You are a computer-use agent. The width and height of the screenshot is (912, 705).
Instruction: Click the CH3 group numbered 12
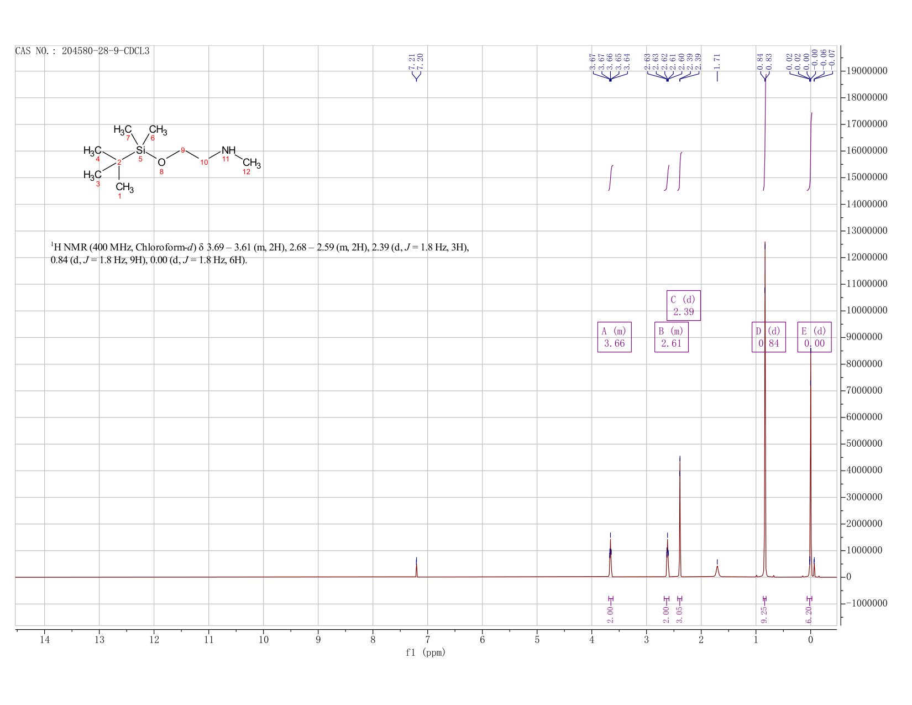click(x=251, y=163)
